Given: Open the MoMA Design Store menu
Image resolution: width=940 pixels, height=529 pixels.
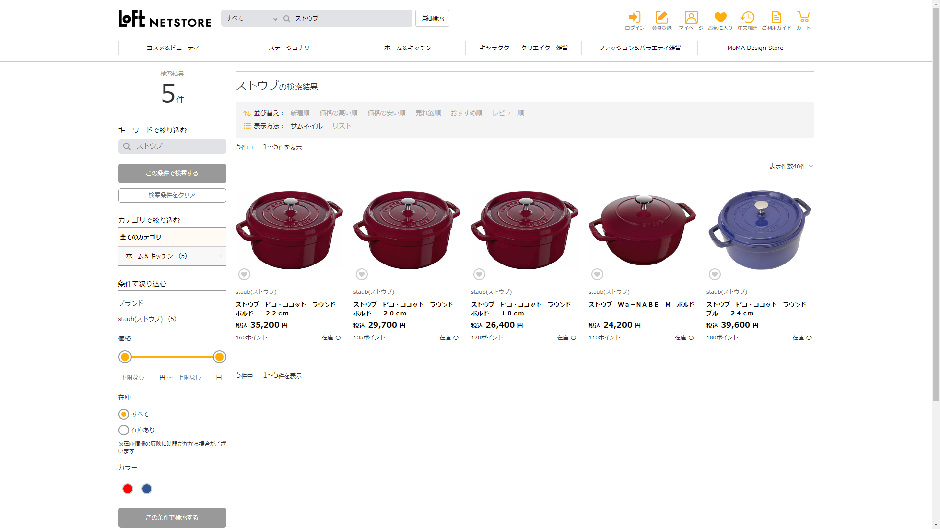Looking at the screenshot, I should [x=755, y=48].
